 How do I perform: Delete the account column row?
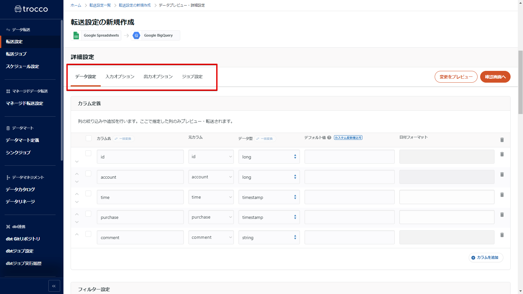(502, 174)
